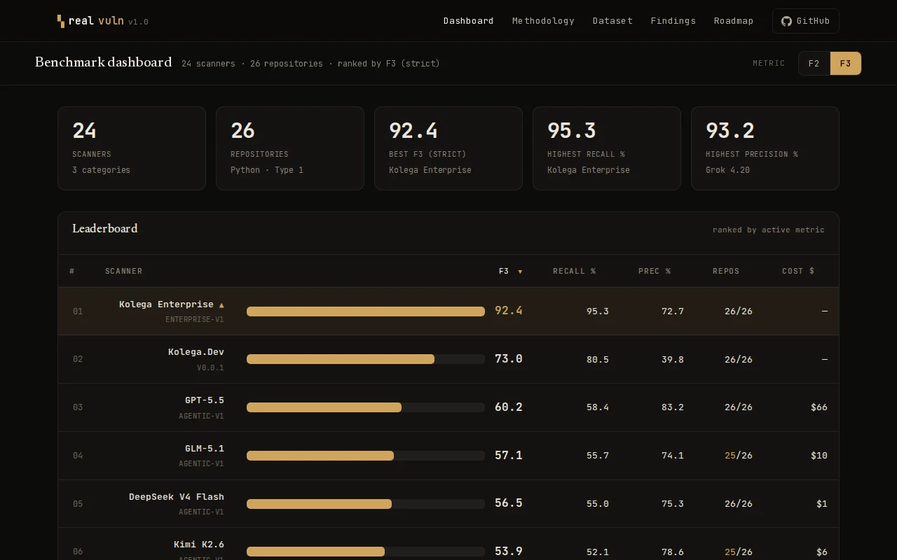Click the ranked by active metric note

(769, 230)
